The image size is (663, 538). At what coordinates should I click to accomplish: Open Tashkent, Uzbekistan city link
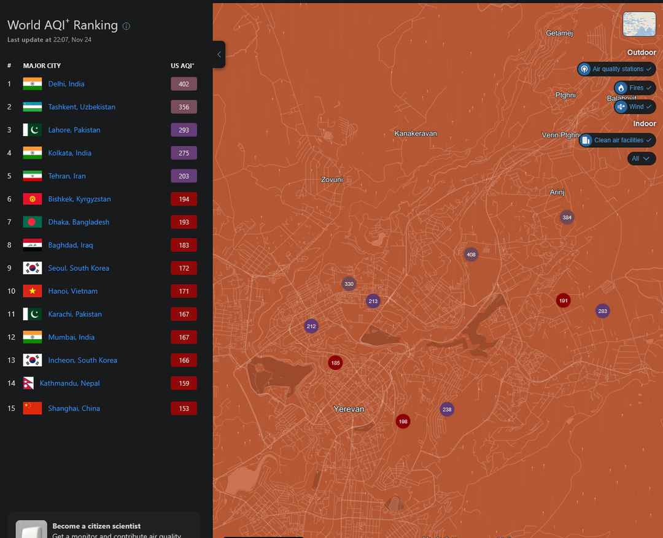(x=82, y=107)
